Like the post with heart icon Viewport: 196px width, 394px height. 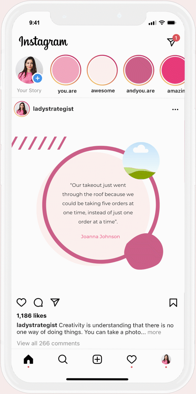point(21,302)
